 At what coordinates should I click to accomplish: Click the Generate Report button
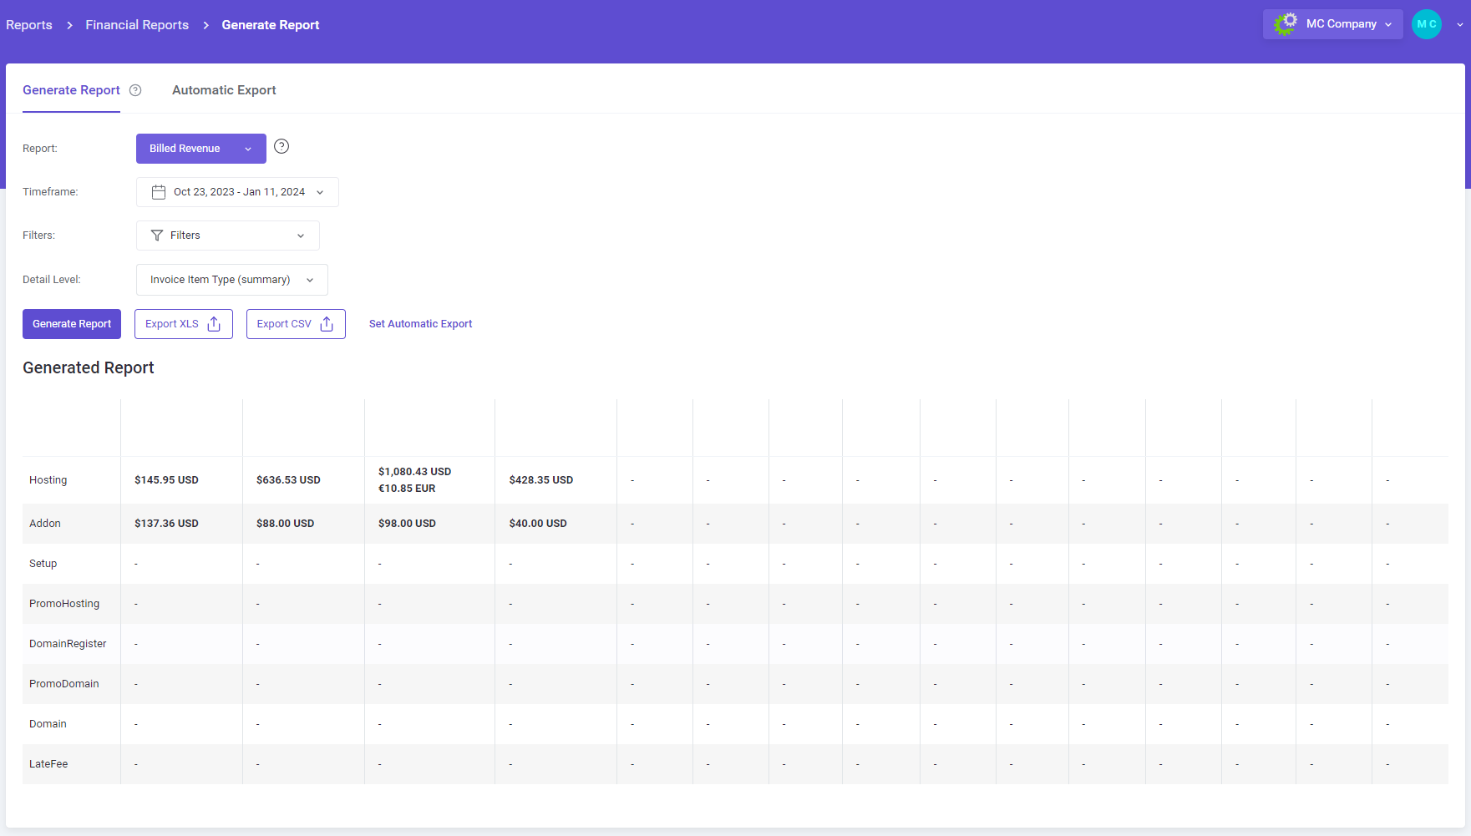point(71,323)
